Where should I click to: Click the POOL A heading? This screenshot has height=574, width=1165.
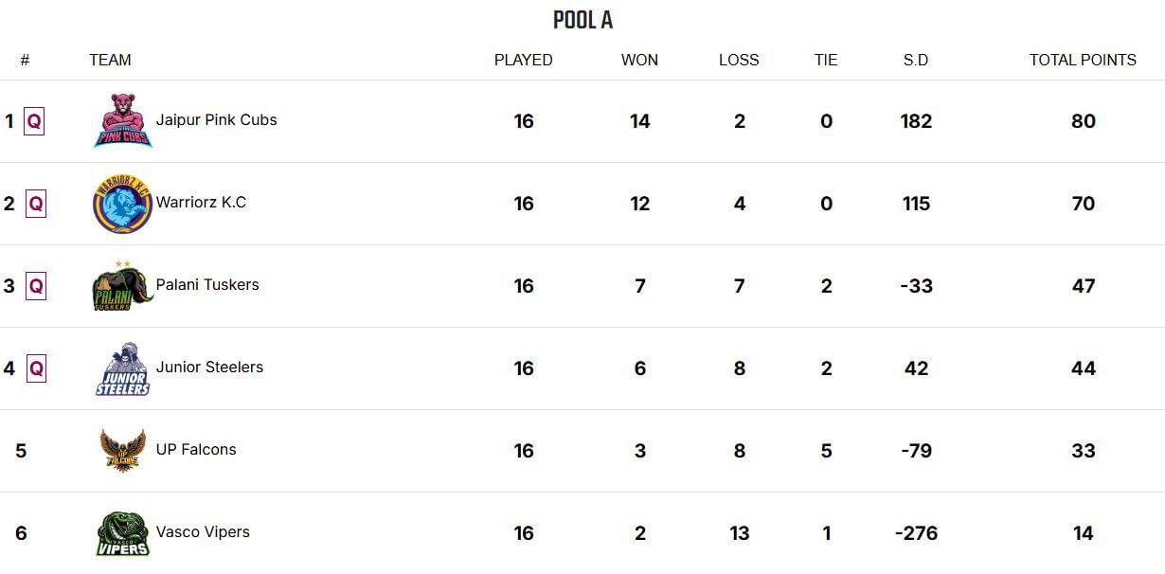tap(582, 20)
